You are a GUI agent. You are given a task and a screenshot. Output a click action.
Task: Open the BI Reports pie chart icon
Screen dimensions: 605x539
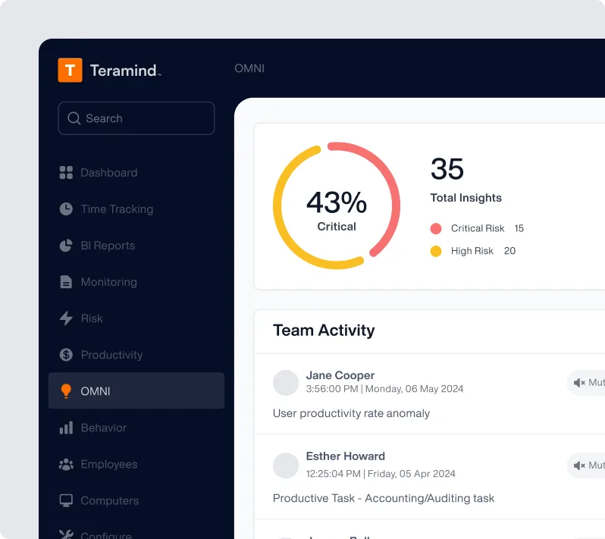(66, 246)
